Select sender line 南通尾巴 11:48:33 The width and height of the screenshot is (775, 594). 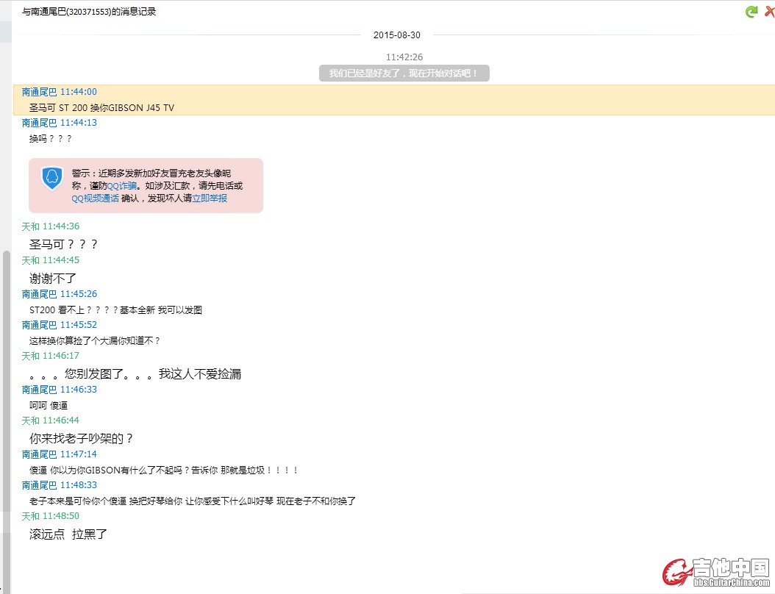click(60, 485)
